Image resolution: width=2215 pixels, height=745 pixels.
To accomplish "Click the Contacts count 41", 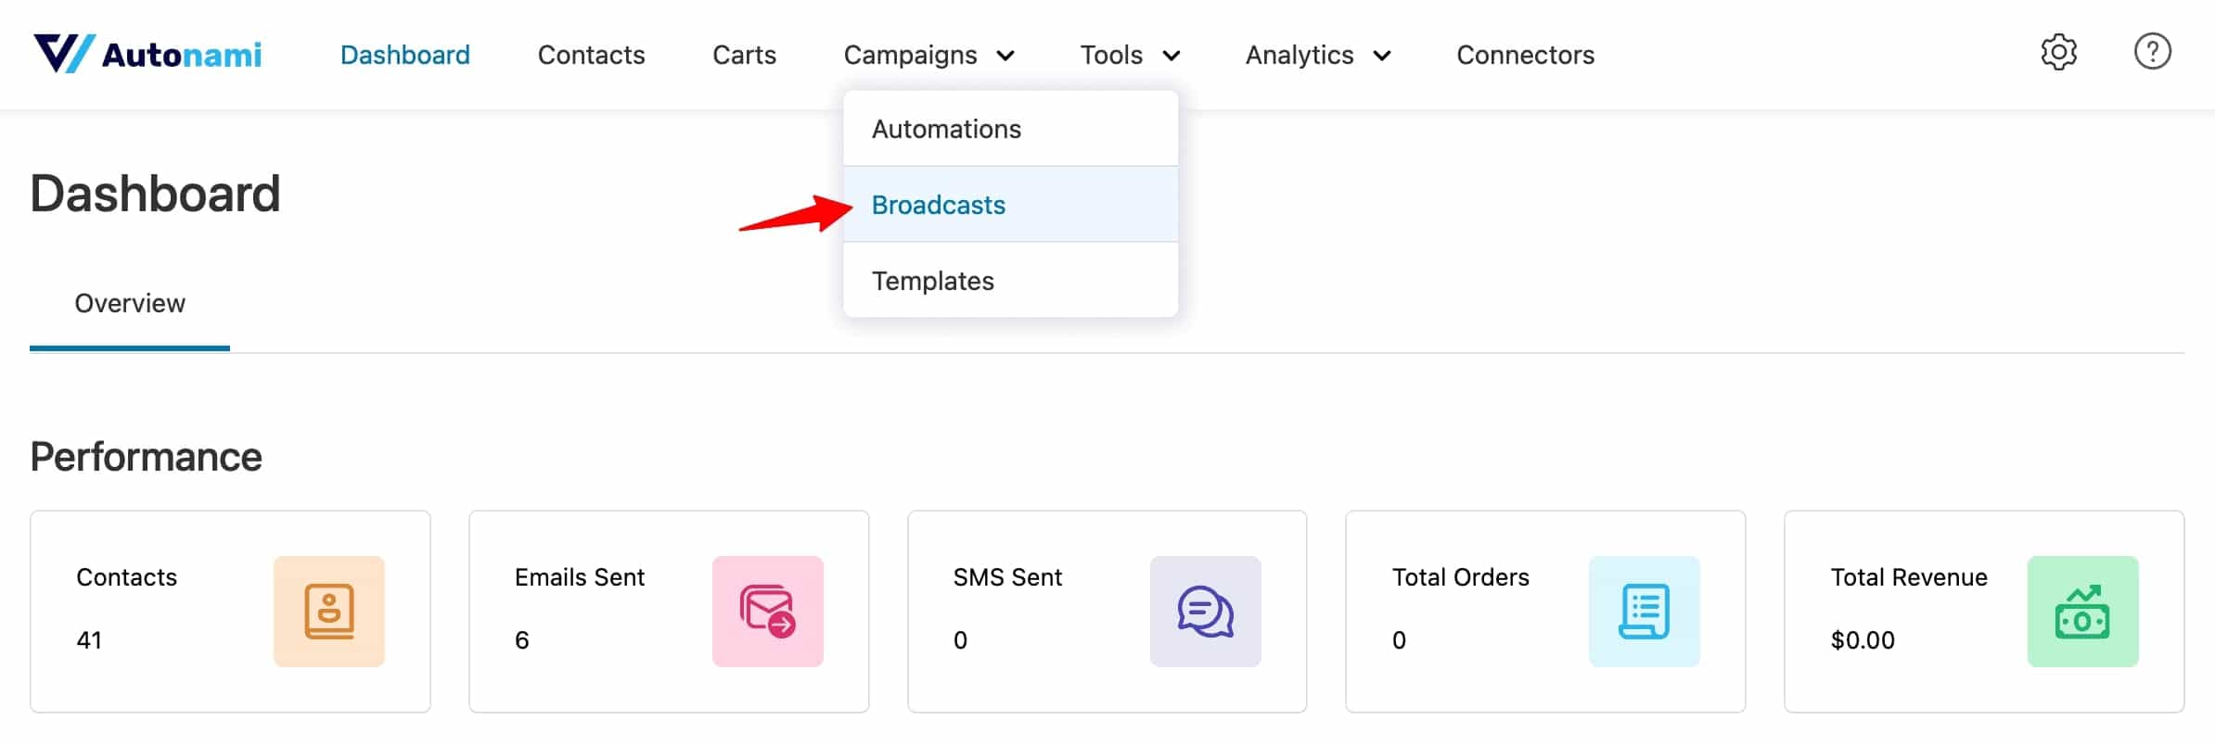I will point(89,640).
